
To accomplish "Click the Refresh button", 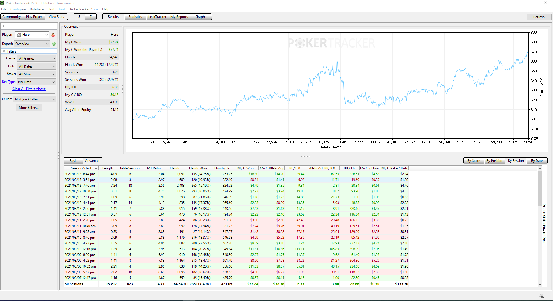I will [539, 17].
